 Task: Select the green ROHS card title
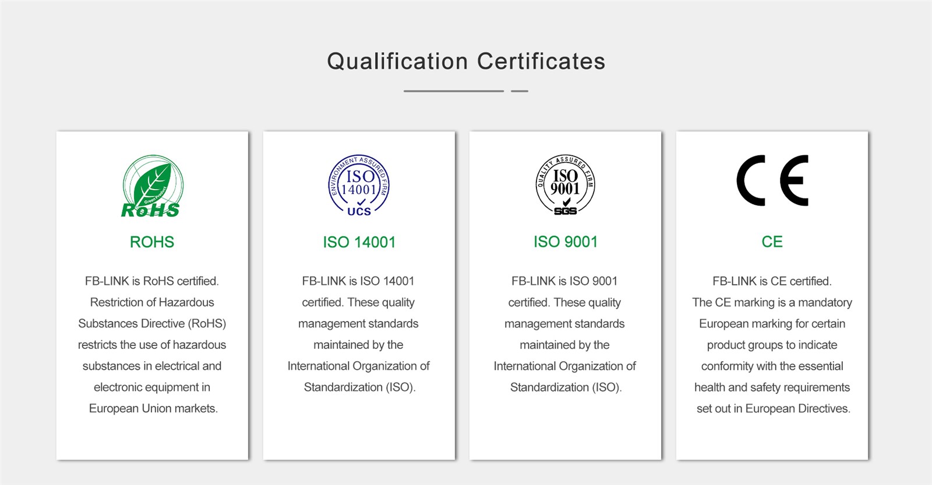(x=152, y=242)
